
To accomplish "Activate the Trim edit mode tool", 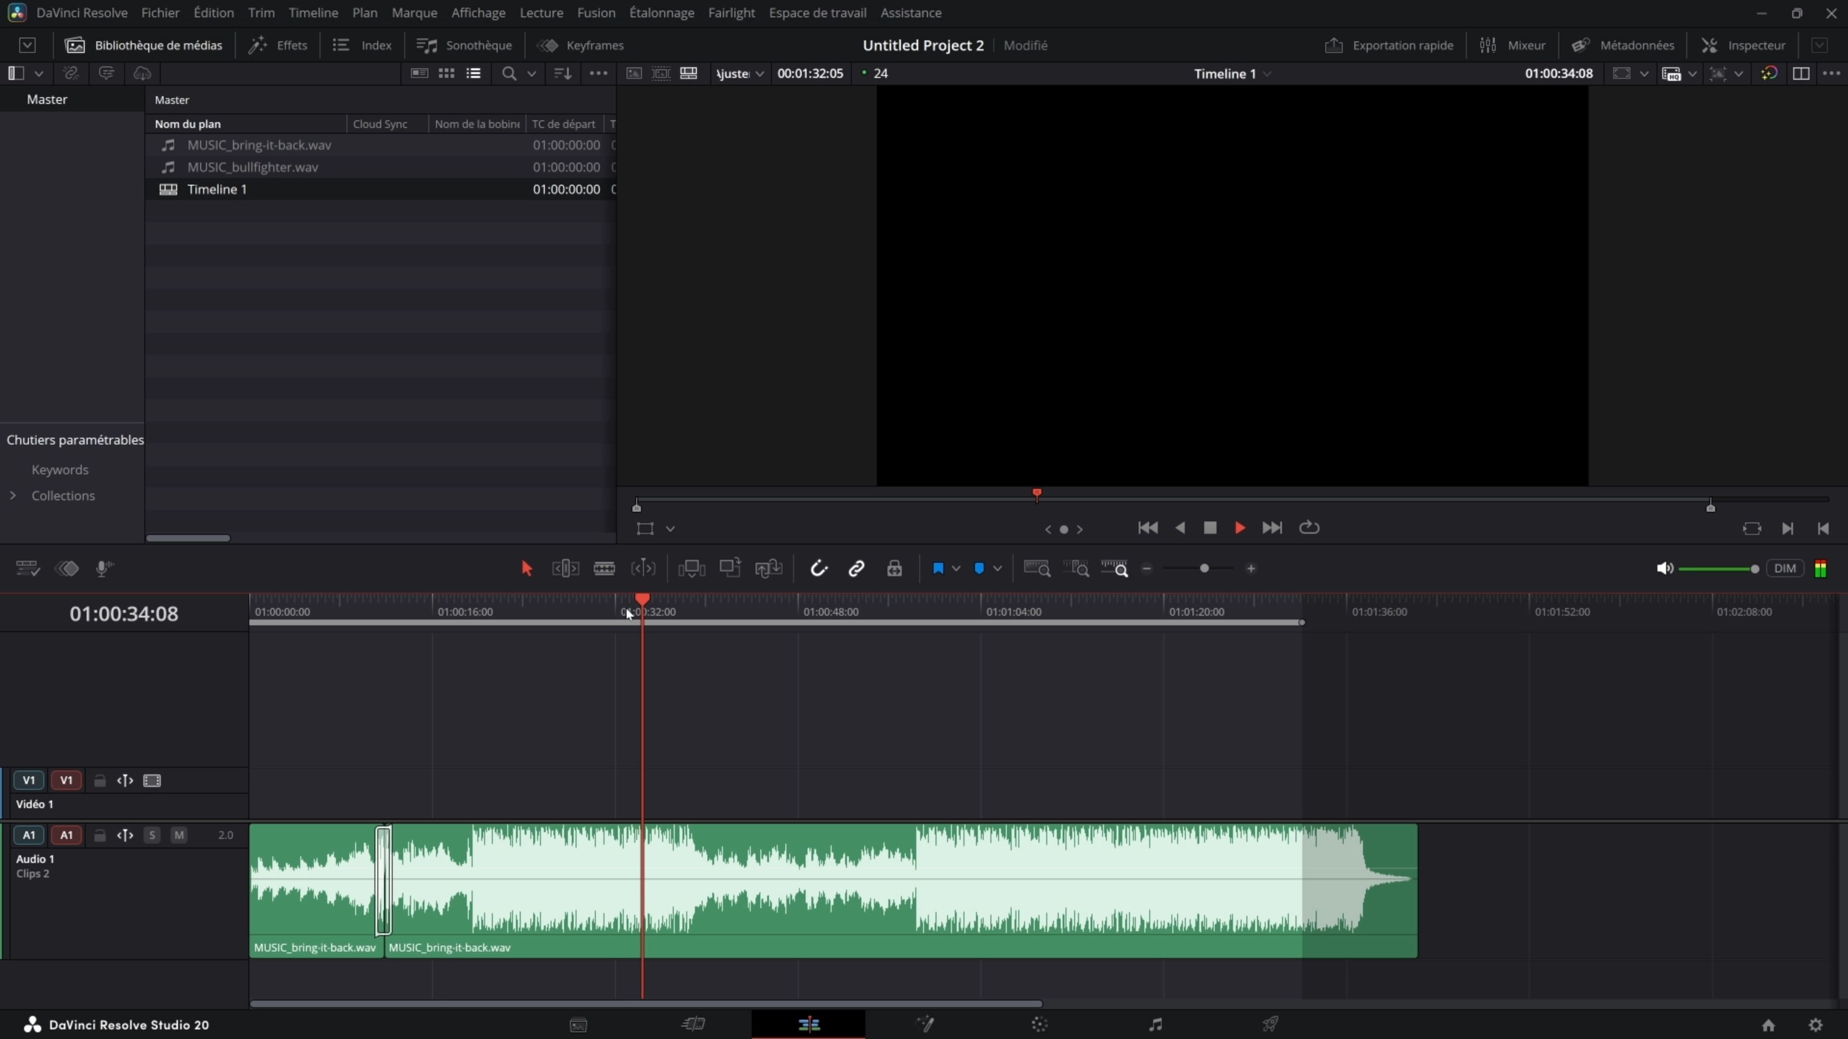I will (x=565, y=569).
